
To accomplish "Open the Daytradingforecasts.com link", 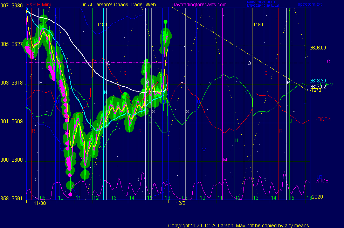I will coord(199,5).
